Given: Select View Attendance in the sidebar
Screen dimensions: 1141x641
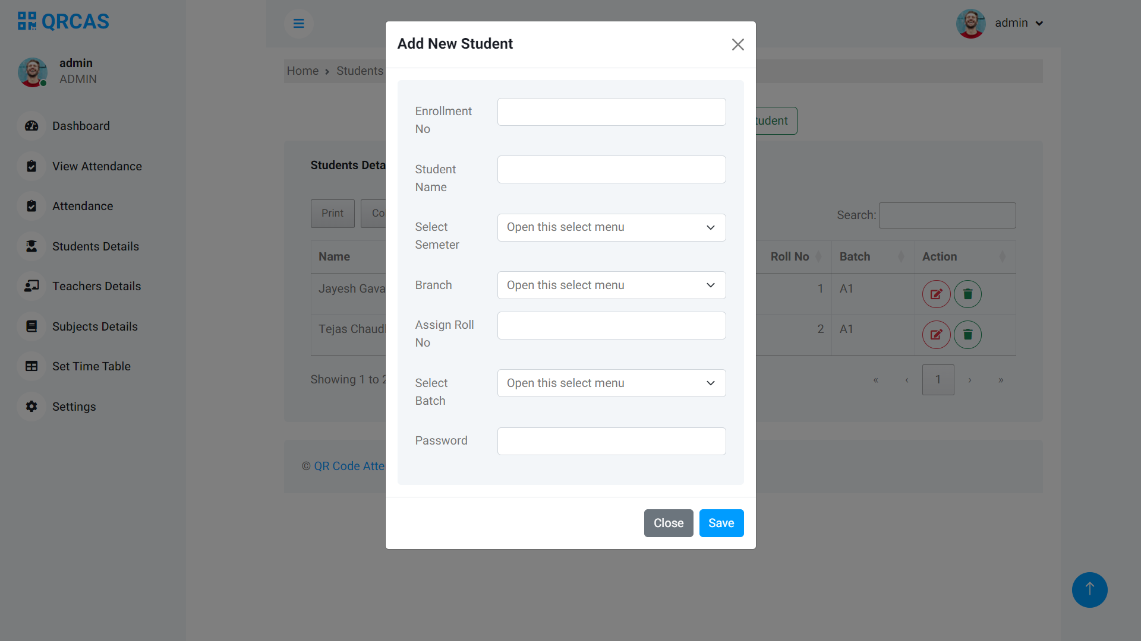Looking at the screenshot, I should [x=97, y=166].
